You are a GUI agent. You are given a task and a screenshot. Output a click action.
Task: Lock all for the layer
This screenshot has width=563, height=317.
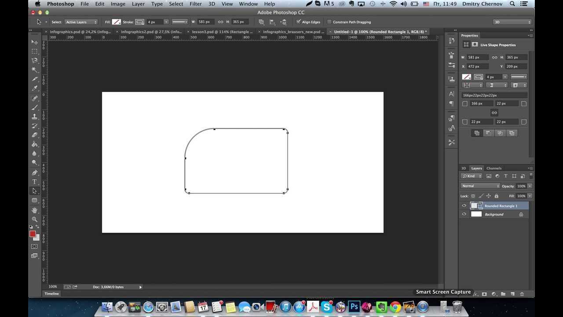497,196
